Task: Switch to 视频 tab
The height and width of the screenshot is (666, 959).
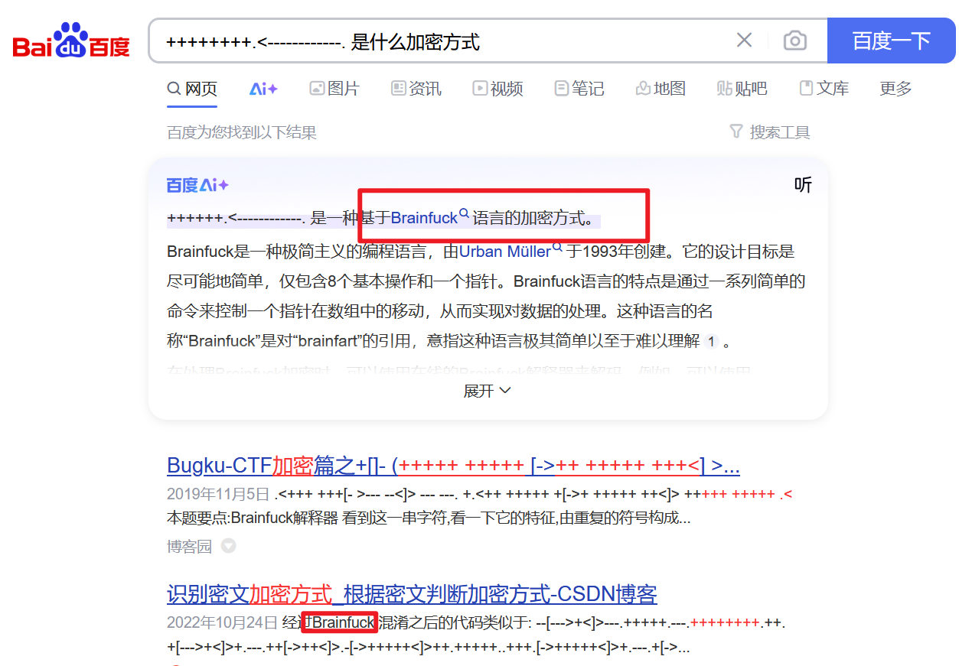Action: (497, 89)
